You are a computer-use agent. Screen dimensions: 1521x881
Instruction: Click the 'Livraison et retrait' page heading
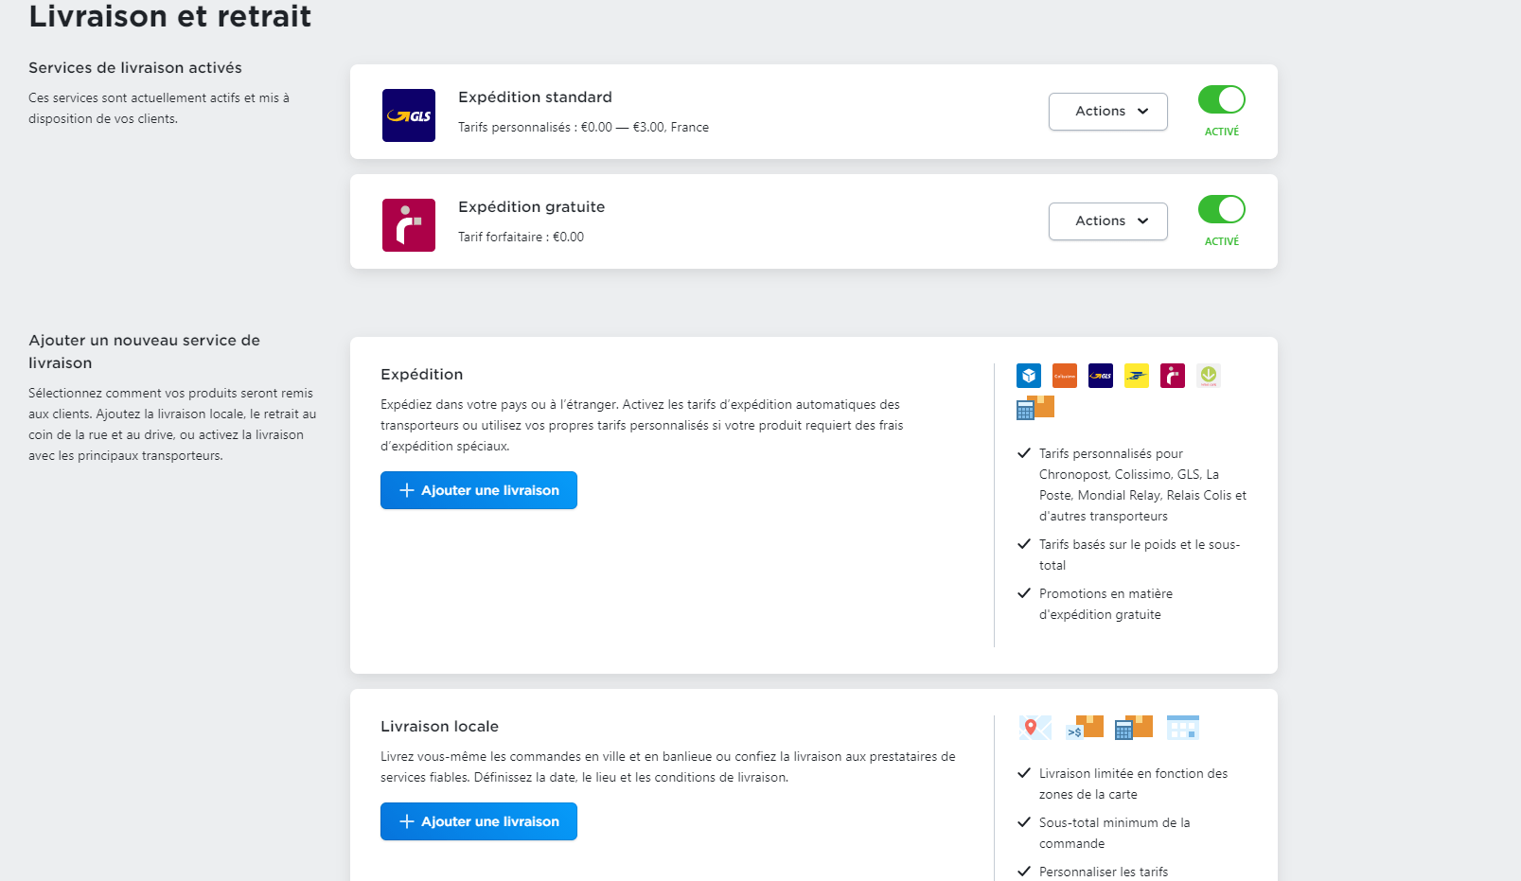(x=169, y=17)
